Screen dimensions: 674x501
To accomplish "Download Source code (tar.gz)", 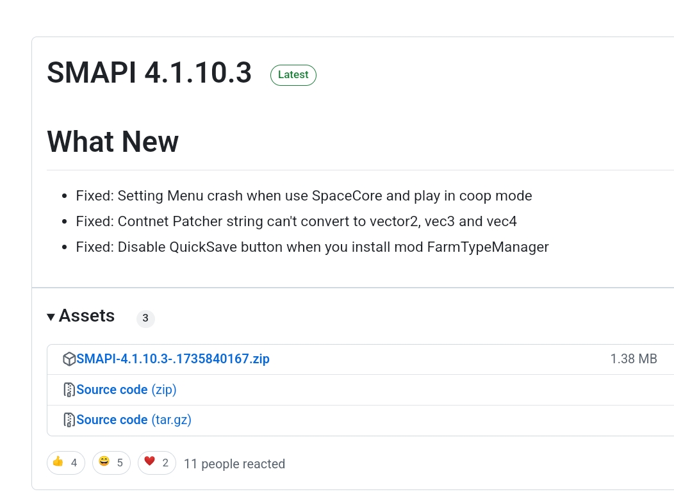I will (134, 420).
